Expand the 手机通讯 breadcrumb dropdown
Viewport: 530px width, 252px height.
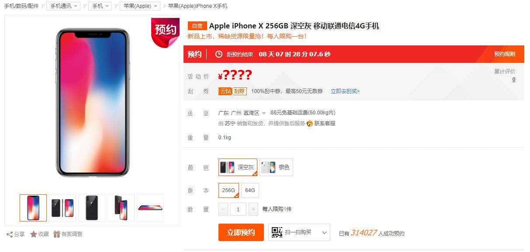(63, 6)
